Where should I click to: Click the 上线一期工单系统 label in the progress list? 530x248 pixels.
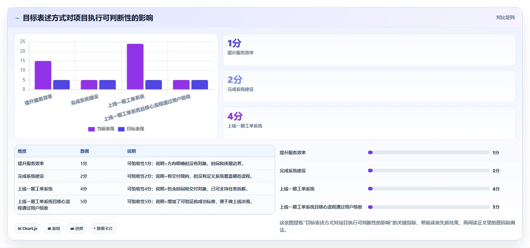click(x=297, y=189)
